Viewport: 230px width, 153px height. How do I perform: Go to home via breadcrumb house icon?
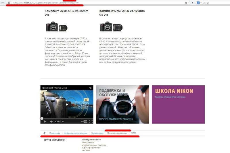pos(44,133)
